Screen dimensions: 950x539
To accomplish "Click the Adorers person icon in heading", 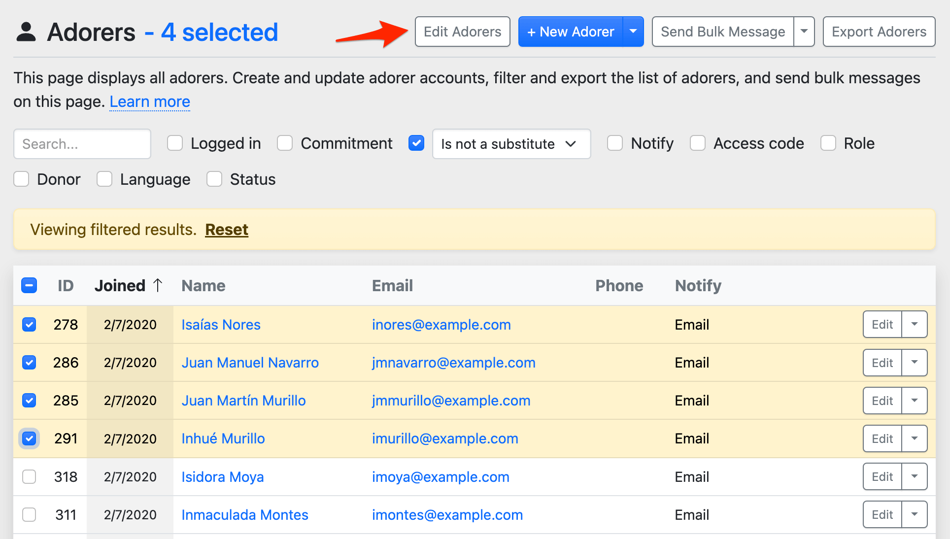I will 26,32.
